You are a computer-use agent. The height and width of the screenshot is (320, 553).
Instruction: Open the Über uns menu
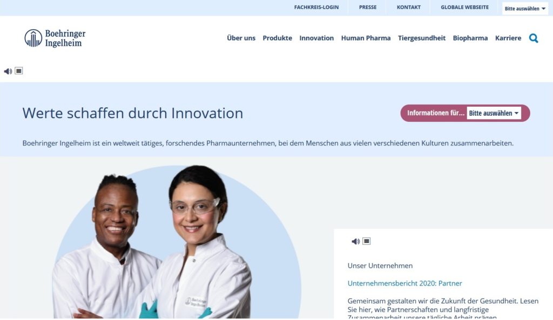pos(241,38)
